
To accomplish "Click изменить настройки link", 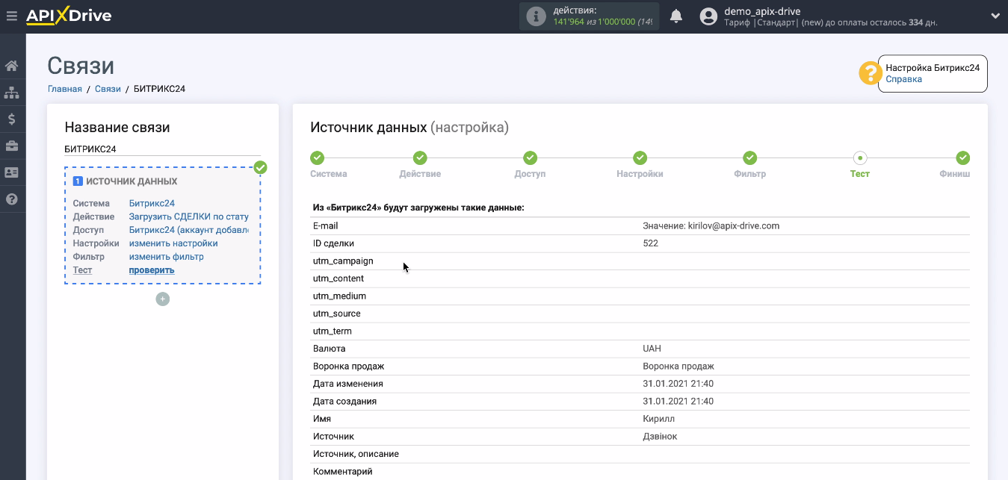I will [x=173, y=243].
